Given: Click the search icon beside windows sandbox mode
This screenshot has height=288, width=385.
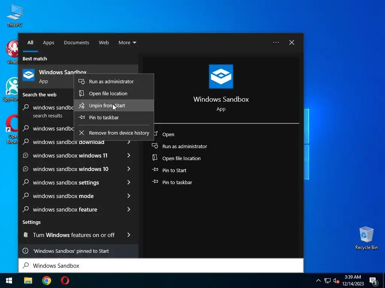Looking at the screenshot, I should [26, 195].
